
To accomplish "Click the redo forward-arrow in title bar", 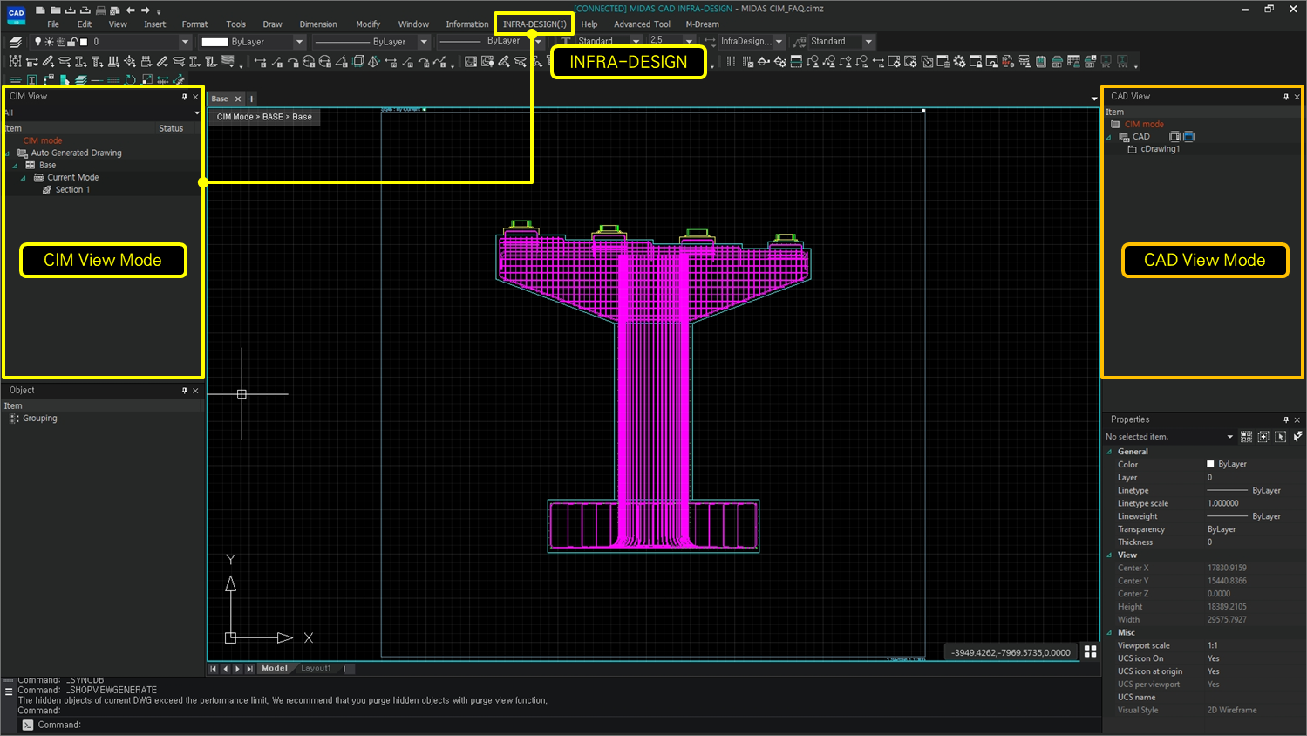I will tap(146, 10).
